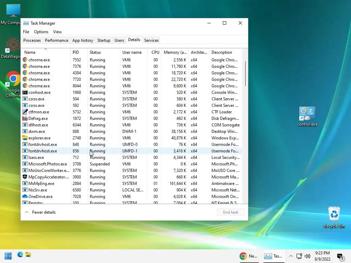Click the Suspended status cell
Viewport: 351px width, 263px height.
pyautogui.click(x=100, y=164)
